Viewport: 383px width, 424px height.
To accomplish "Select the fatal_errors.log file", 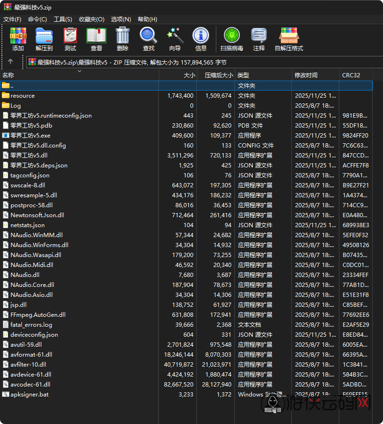I will pos(31,325).
